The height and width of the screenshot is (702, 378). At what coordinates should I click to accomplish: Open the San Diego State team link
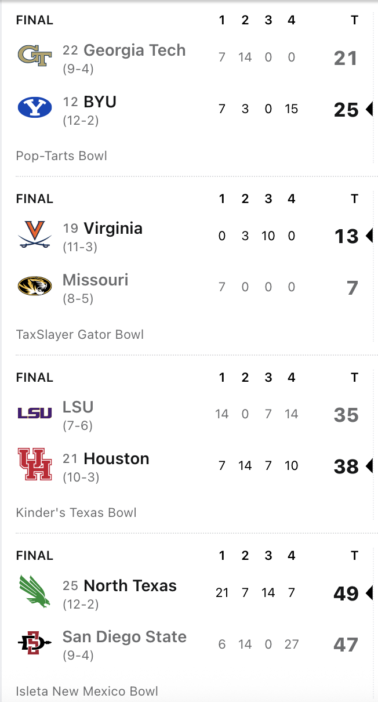pyautogui.click(x=125, y=636)
